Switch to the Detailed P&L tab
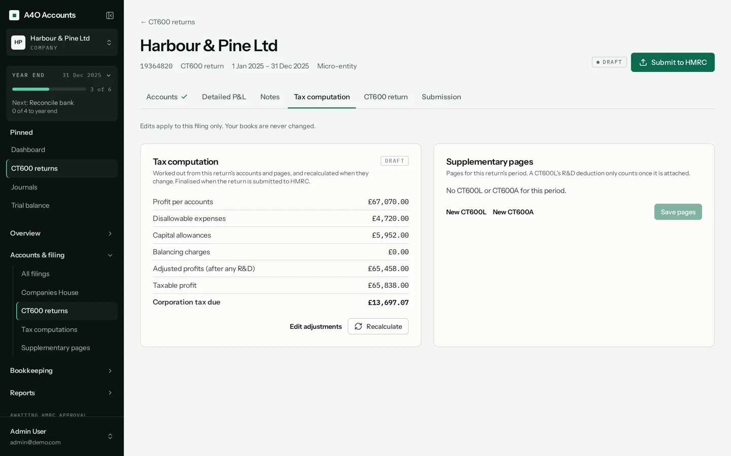This screenshot has width=731, height=456. coord(224,97)
